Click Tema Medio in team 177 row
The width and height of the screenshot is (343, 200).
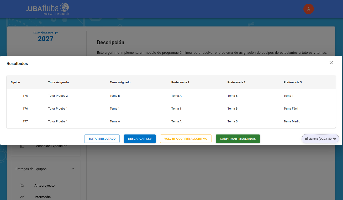[292, 121]
